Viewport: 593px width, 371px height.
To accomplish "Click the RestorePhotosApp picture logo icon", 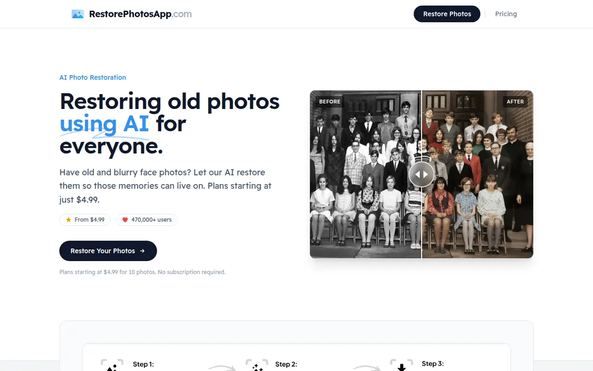I will coord(77,14).
